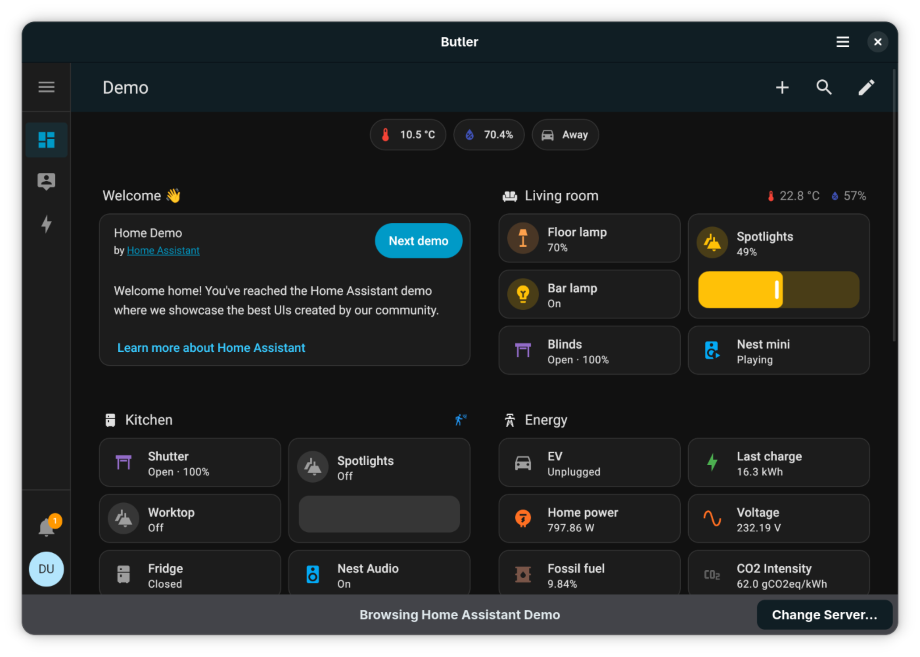920x657 pixels.
Task: Turn on Kitchen Worktop light icon
Action: 124,519
